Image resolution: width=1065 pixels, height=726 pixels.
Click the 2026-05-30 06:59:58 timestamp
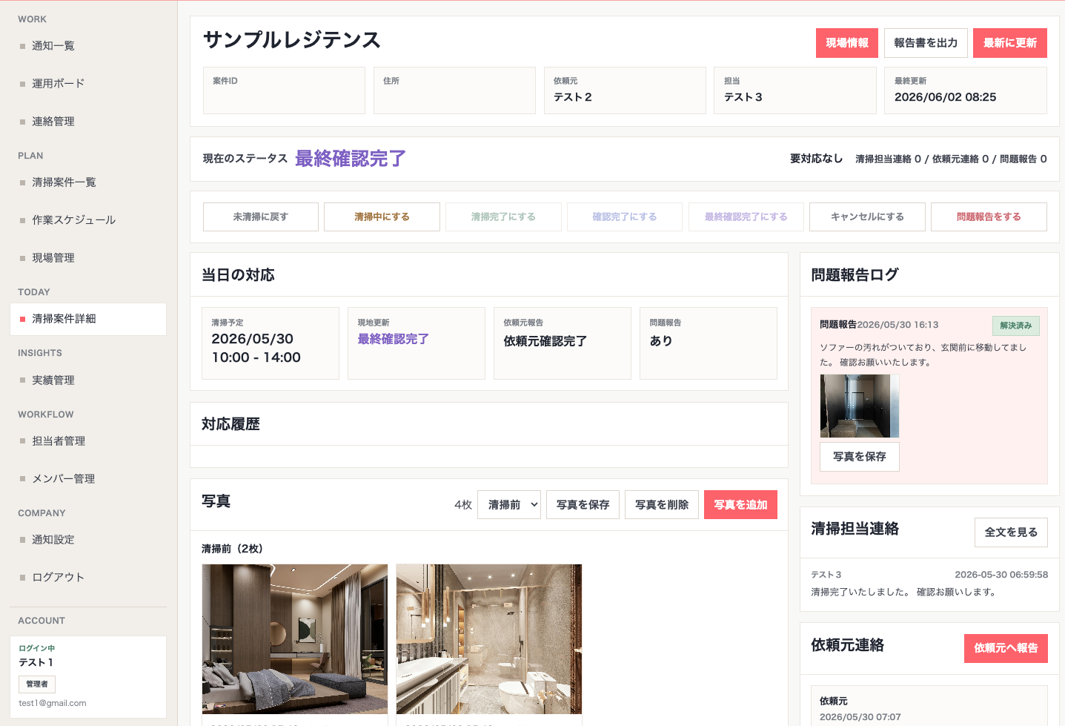tap(1001, 575)
